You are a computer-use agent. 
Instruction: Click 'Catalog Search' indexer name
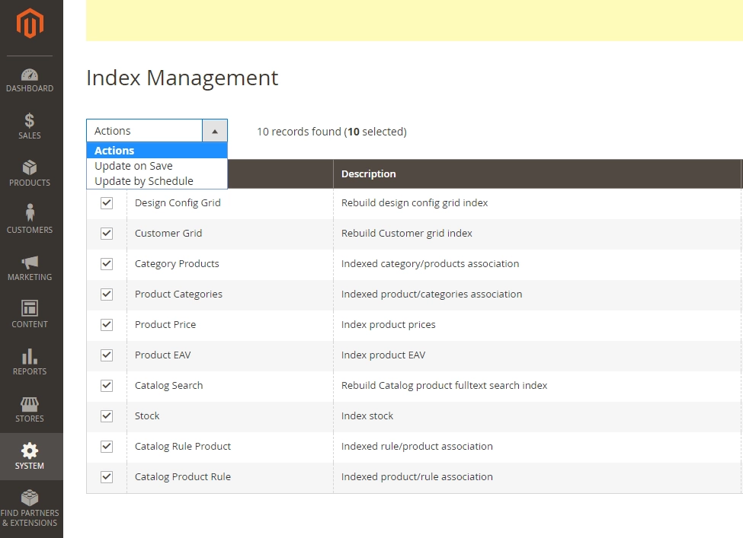coord(168,386)
